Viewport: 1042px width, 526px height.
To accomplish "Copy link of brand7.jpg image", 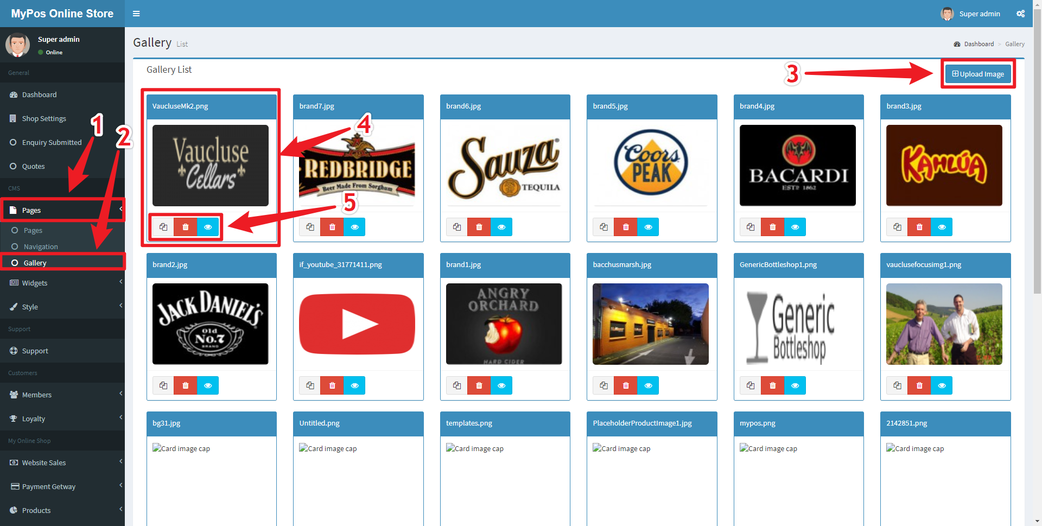I will pyautogui.click(x=310, y=227).
